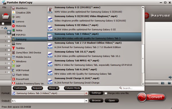
Task: Open the Windows format category
Action: point(29,62)
